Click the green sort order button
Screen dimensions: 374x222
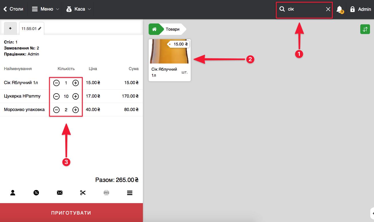coord(365,29)
